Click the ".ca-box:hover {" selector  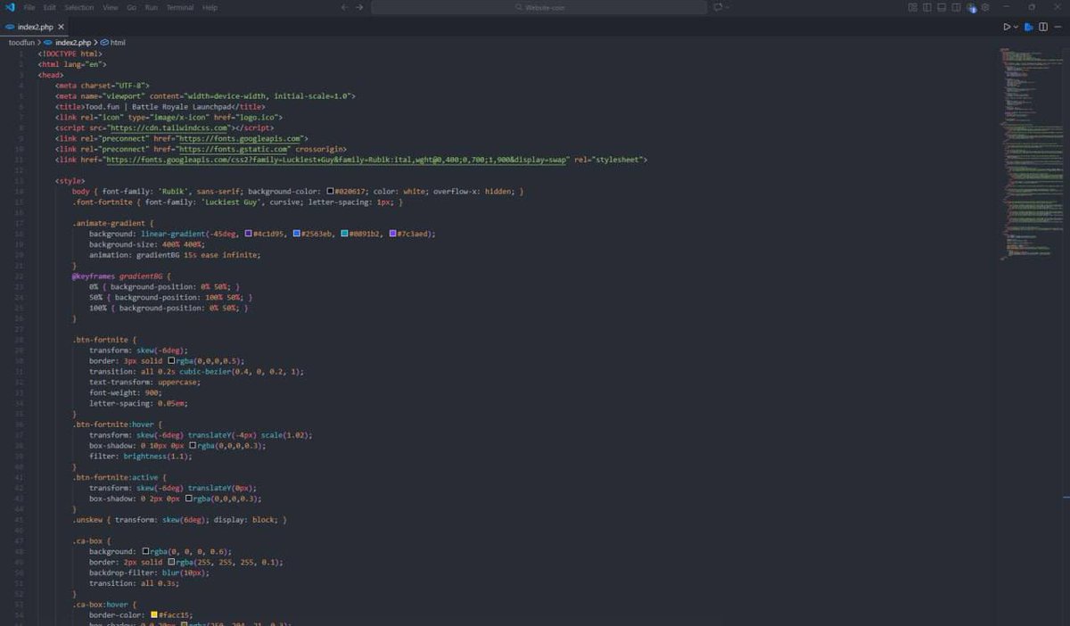[x=104, y=605]
